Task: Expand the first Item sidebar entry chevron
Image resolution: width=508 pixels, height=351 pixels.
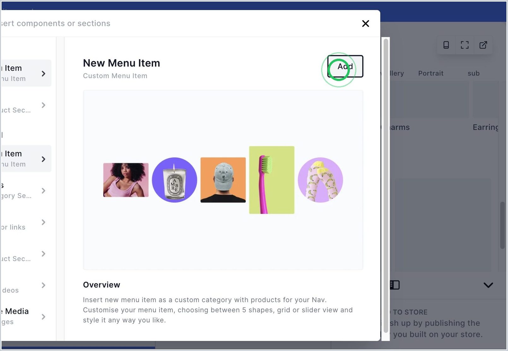Action: (x=44, y=73)
